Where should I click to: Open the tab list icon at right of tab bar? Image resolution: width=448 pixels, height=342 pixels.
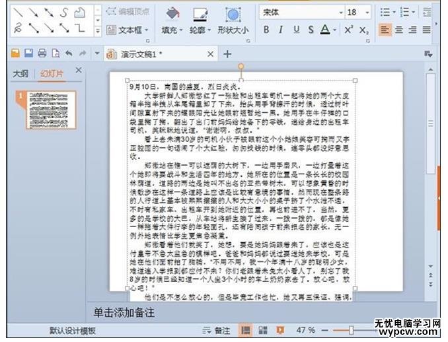tap(428, 54)
